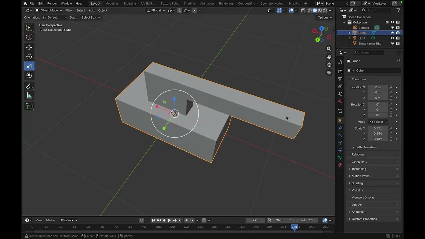
Task: Open the Material properties tab
Action: pos(340,165)
